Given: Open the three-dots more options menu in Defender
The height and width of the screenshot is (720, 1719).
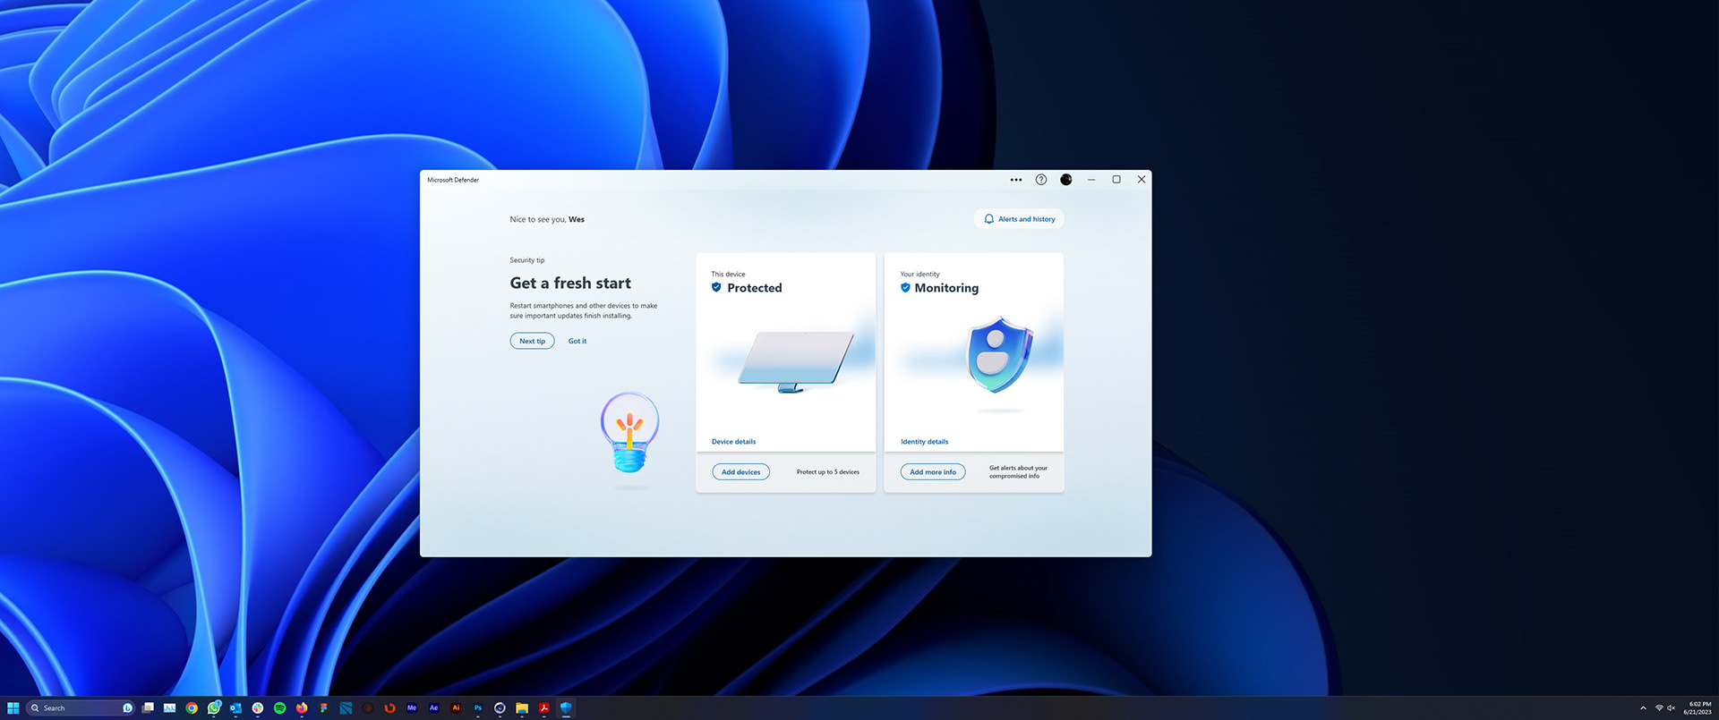Looking at the screenshot, I should coord(1015,180).
